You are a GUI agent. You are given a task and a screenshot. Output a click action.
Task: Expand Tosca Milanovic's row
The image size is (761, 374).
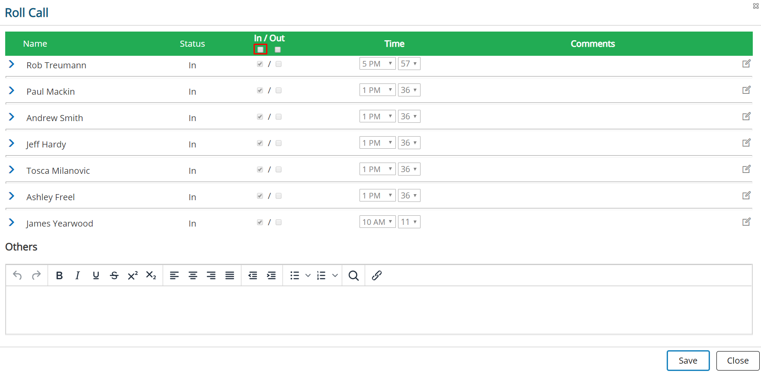(x=12, y=170)
